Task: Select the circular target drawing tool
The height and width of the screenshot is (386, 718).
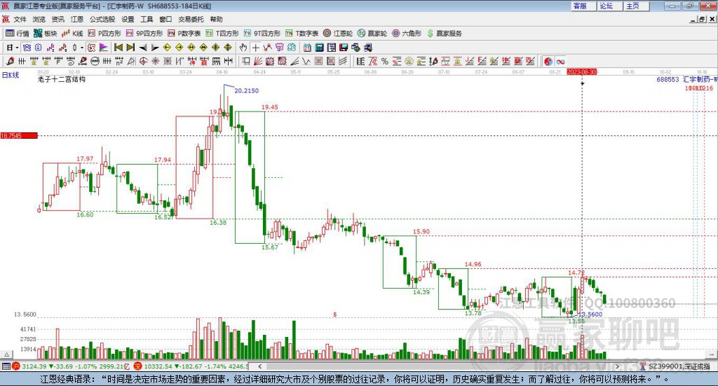Action: (143, 61)
